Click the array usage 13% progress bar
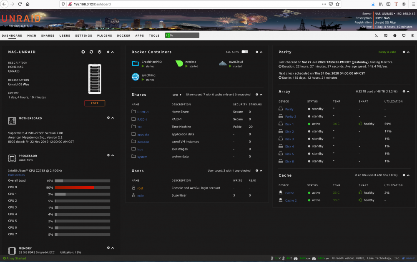Image resolution: width=417 pixels, height=262 pixels. click(182, 35)
